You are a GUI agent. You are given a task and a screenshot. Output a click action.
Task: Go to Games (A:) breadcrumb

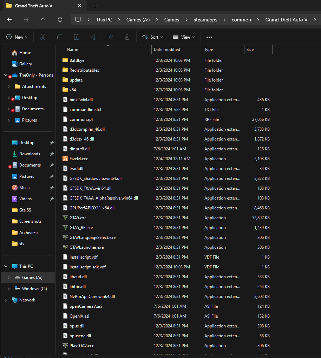tap(138, 20)
